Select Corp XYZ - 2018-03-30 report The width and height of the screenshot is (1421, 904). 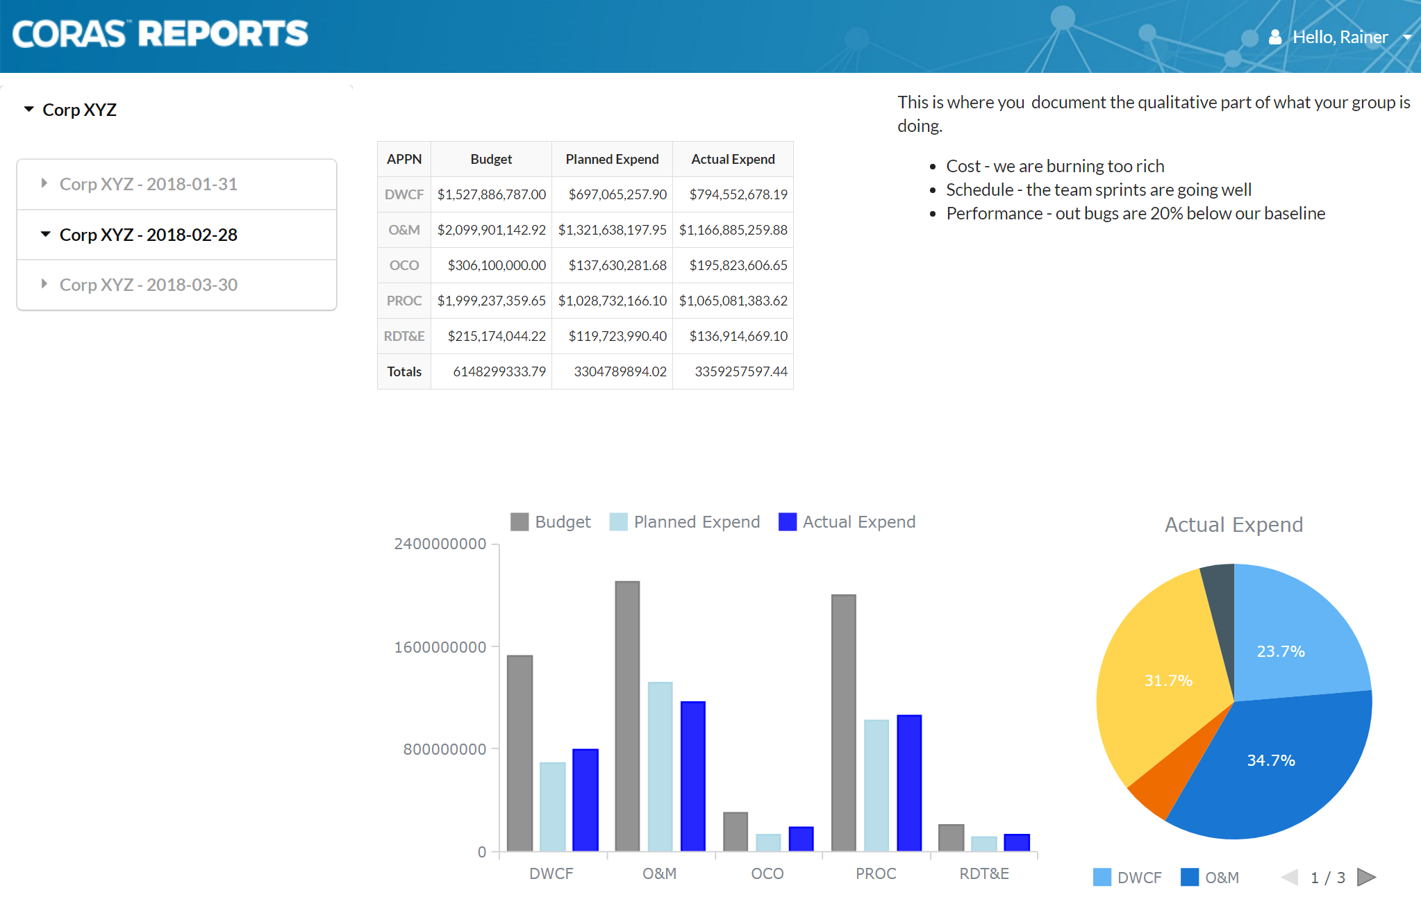tap(148, 285)
